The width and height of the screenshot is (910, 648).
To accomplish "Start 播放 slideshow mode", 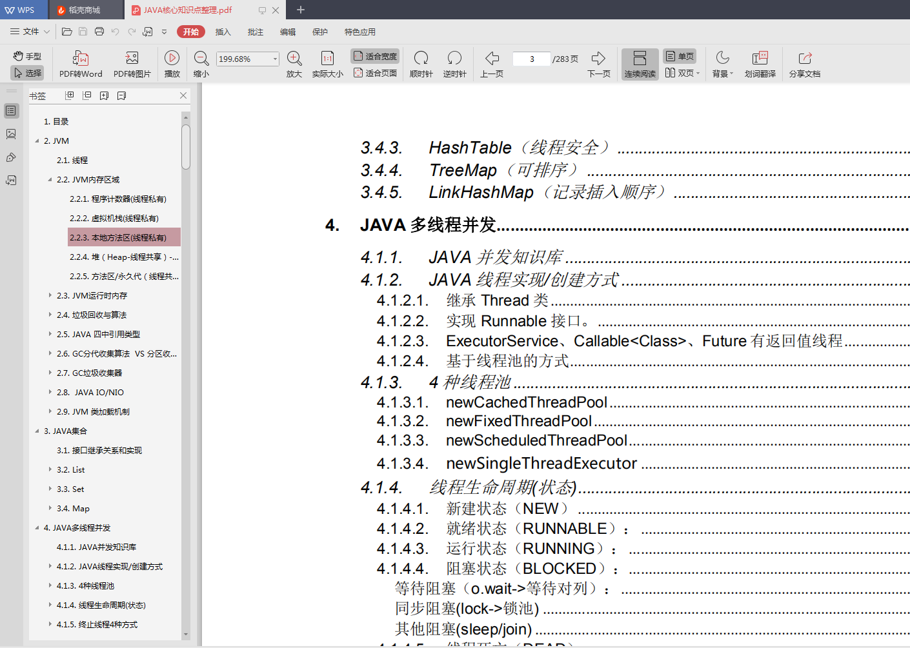I will click(x=172, y=64).
